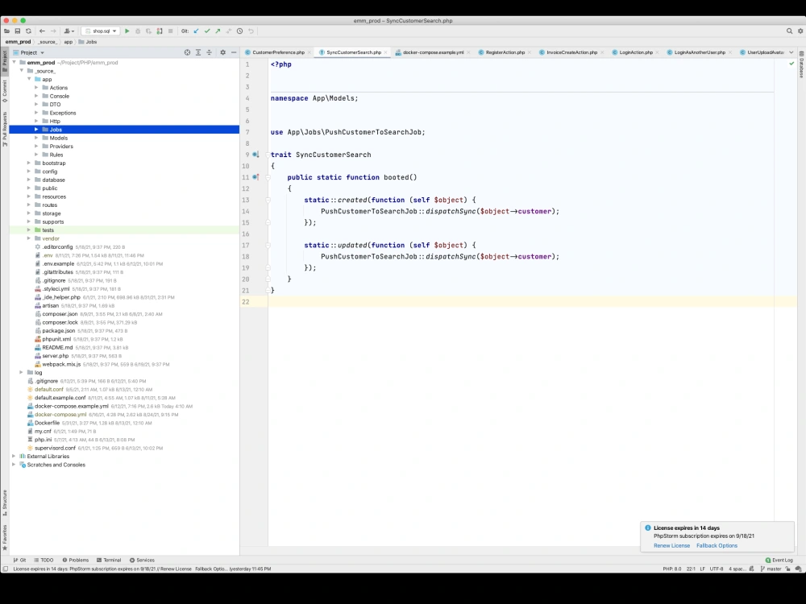Click the Git Rollback undo icon
The width and height of the screenshot is (806, 604).
251,31
